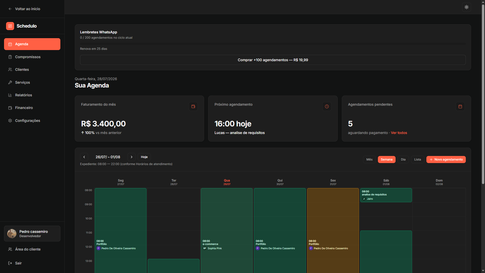Click the Hoje button
Viewport: 485px width, 273px height.
click(x=144, y=157)
